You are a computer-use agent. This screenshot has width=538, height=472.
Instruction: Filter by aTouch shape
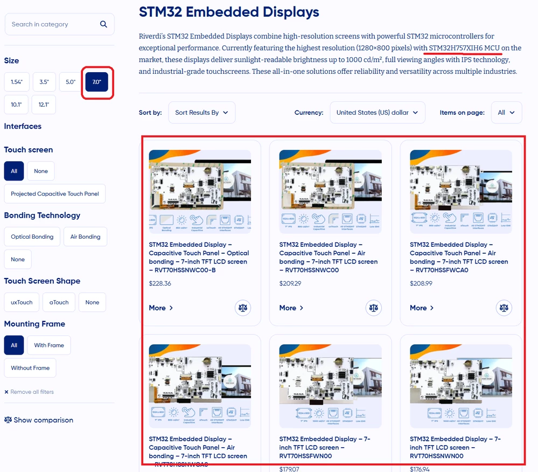[x=59, y=302]
